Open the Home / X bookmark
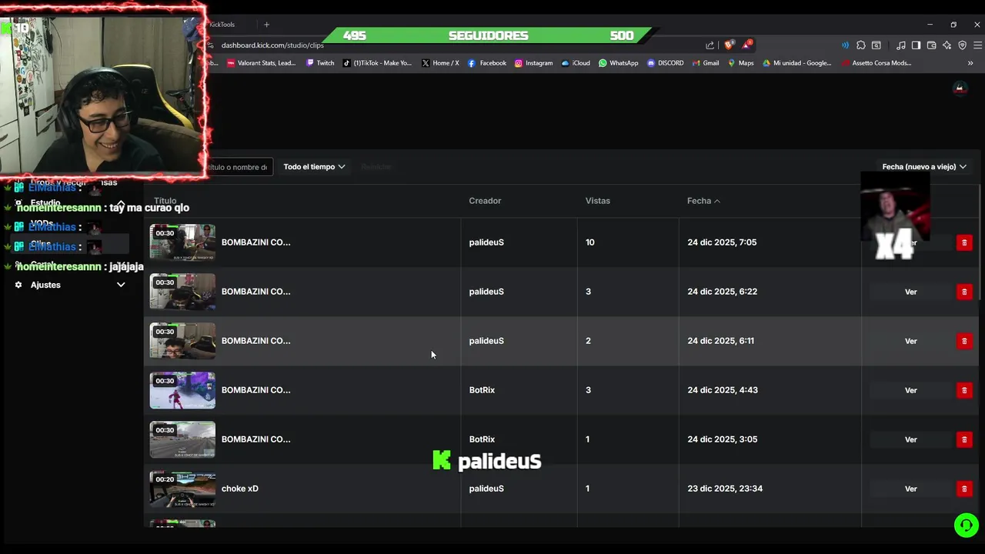The image size is (985, 554). [440, 63]
